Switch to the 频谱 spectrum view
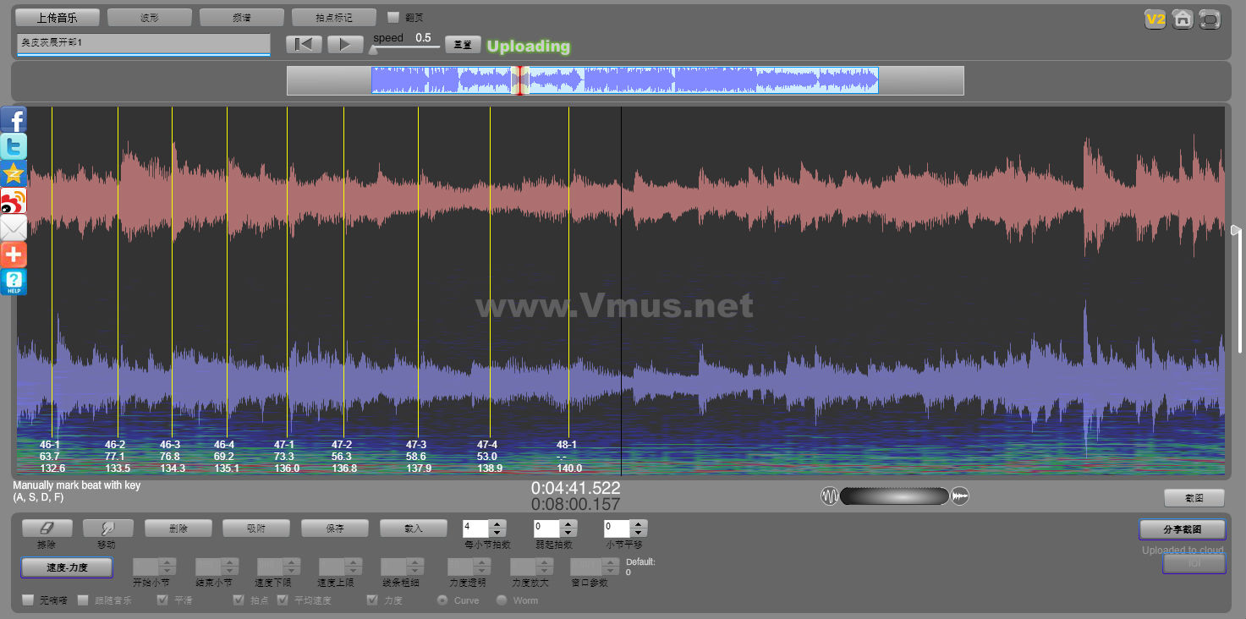The height and width of the screenshot is (619, 1246). [x=242, y=17]
